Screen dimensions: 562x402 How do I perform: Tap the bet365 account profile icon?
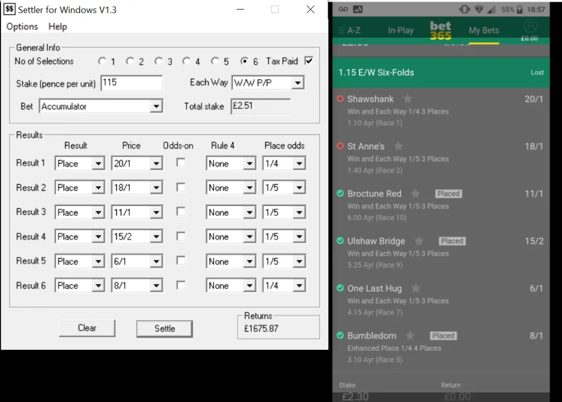pyautogui.click(x=530, y=26)
